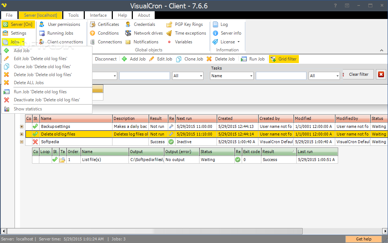Choose Deactivate Job 'Delete old log files'
The height and width of the screenshot is (243, 388).
pos(47,100)
